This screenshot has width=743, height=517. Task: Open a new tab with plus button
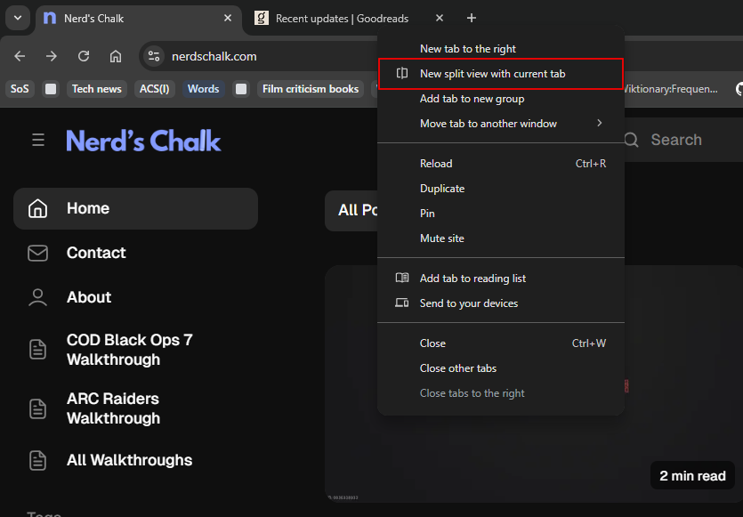[472, 18]
